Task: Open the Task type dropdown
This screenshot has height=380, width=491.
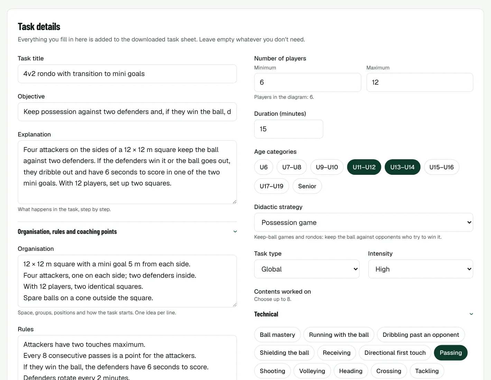Action: point(307,269)
